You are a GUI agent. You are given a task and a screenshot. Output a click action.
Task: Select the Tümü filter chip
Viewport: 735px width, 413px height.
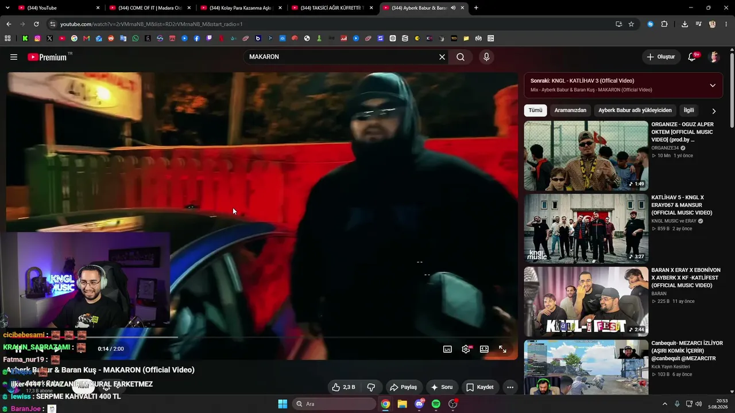535,110
